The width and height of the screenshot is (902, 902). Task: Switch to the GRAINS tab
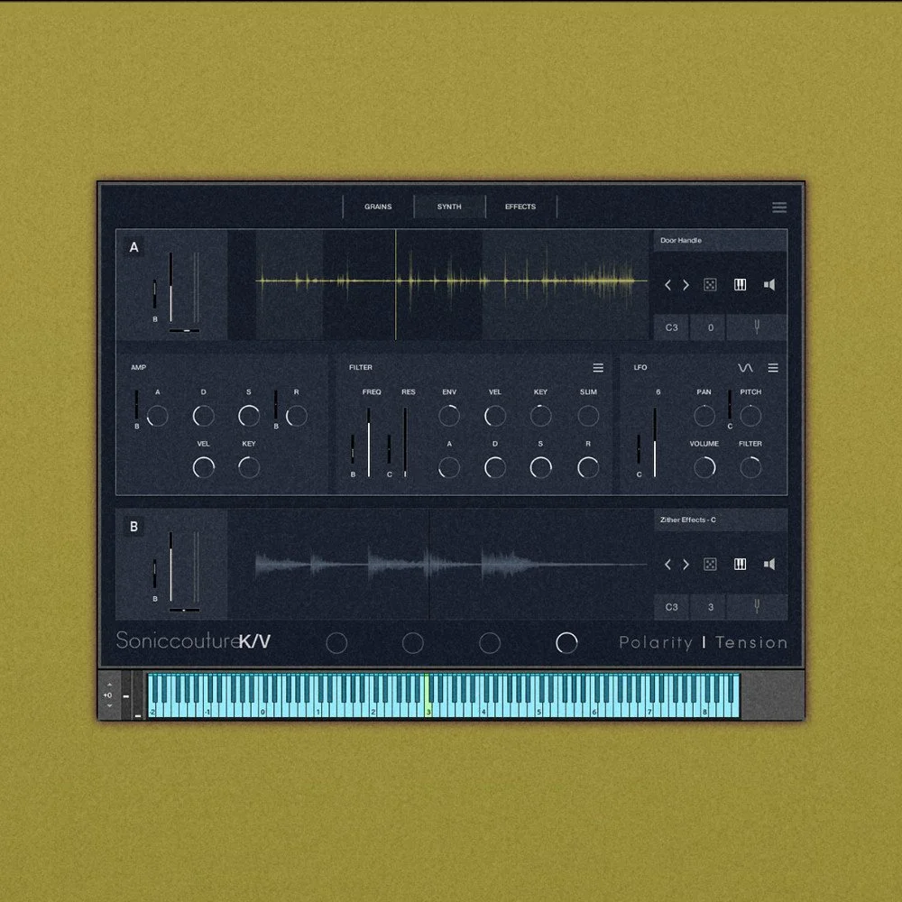pos(378,207)
